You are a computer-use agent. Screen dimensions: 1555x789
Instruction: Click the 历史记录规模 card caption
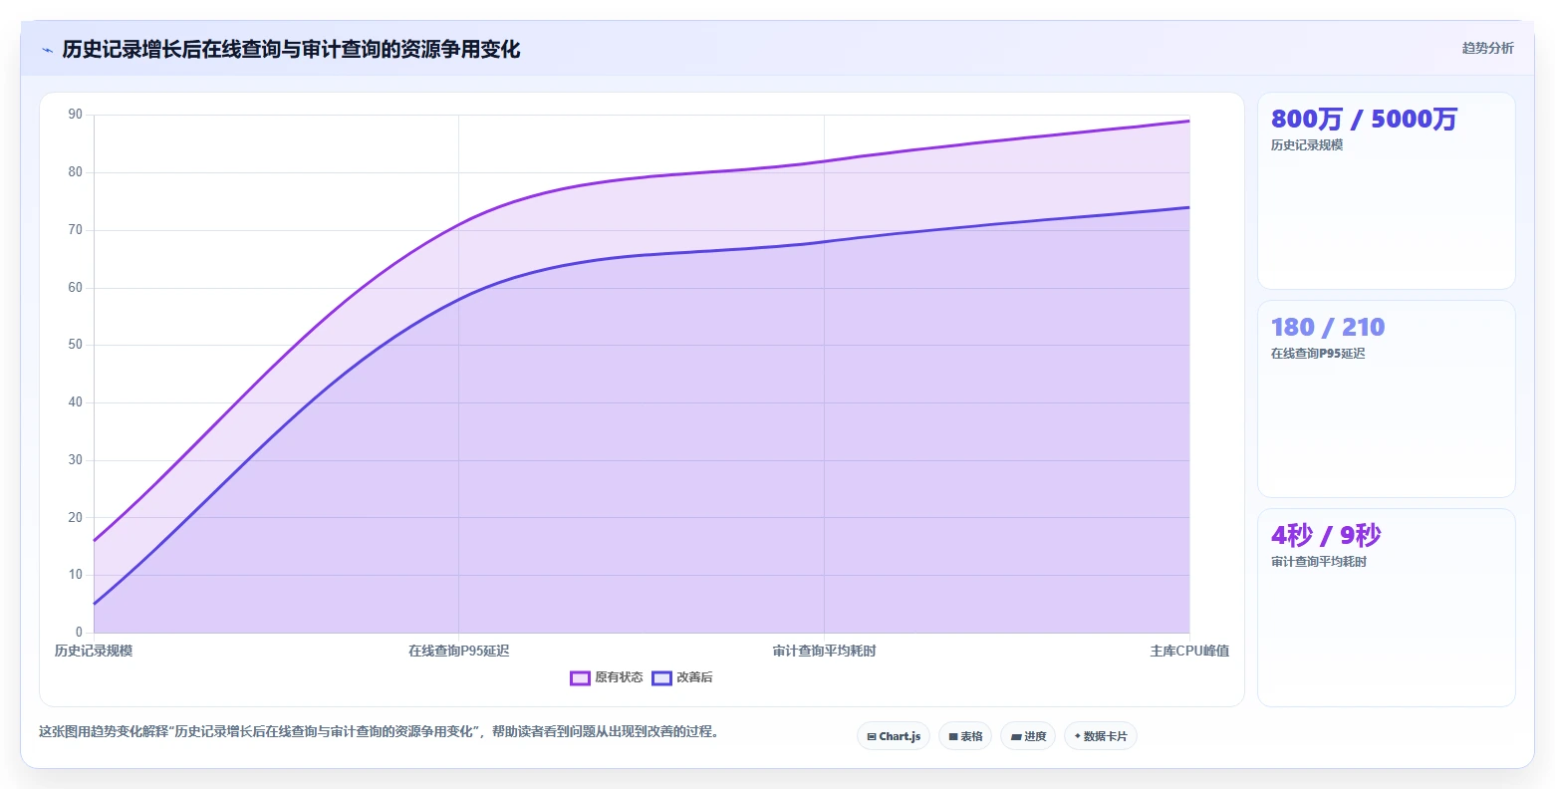[1307, 145]
